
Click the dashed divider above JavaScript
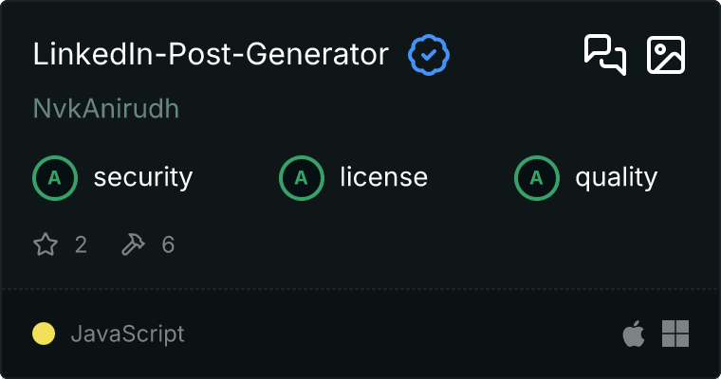pos(360,288)
